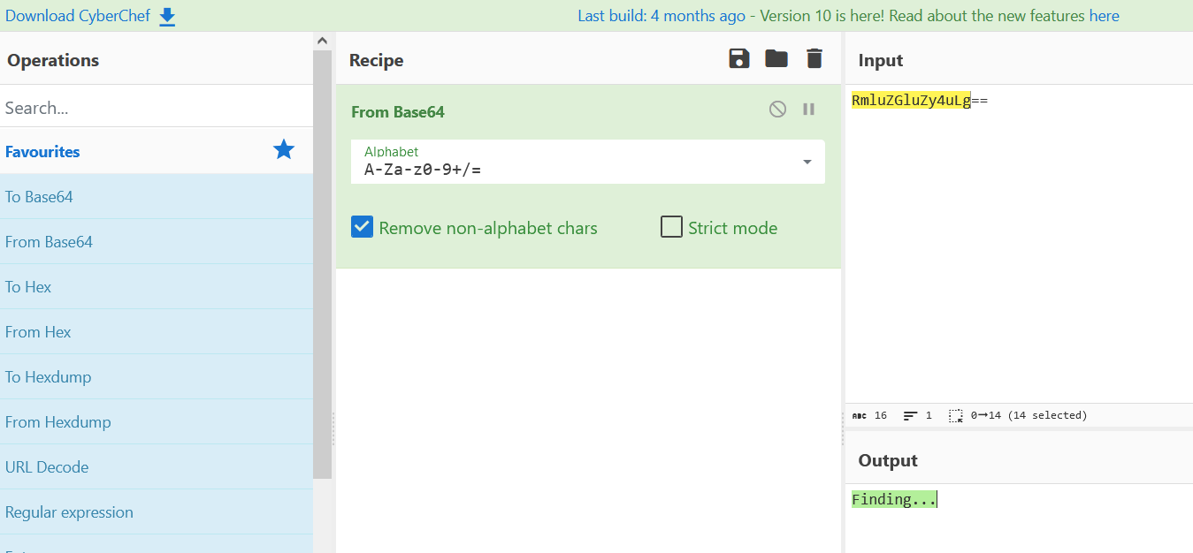Image resolution: width=1193 pixels, height=553 pixels.
Task: Enable Strict mode checkbox
Action: (671, 227)
